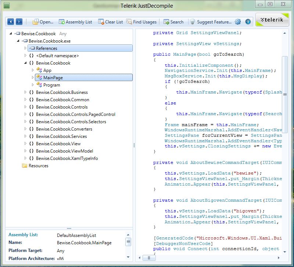This screenshot has width=294, height=267.
Task: Expand Bewise.Cookbook.ViewModel namespace arrow
Action: (25, 151)
